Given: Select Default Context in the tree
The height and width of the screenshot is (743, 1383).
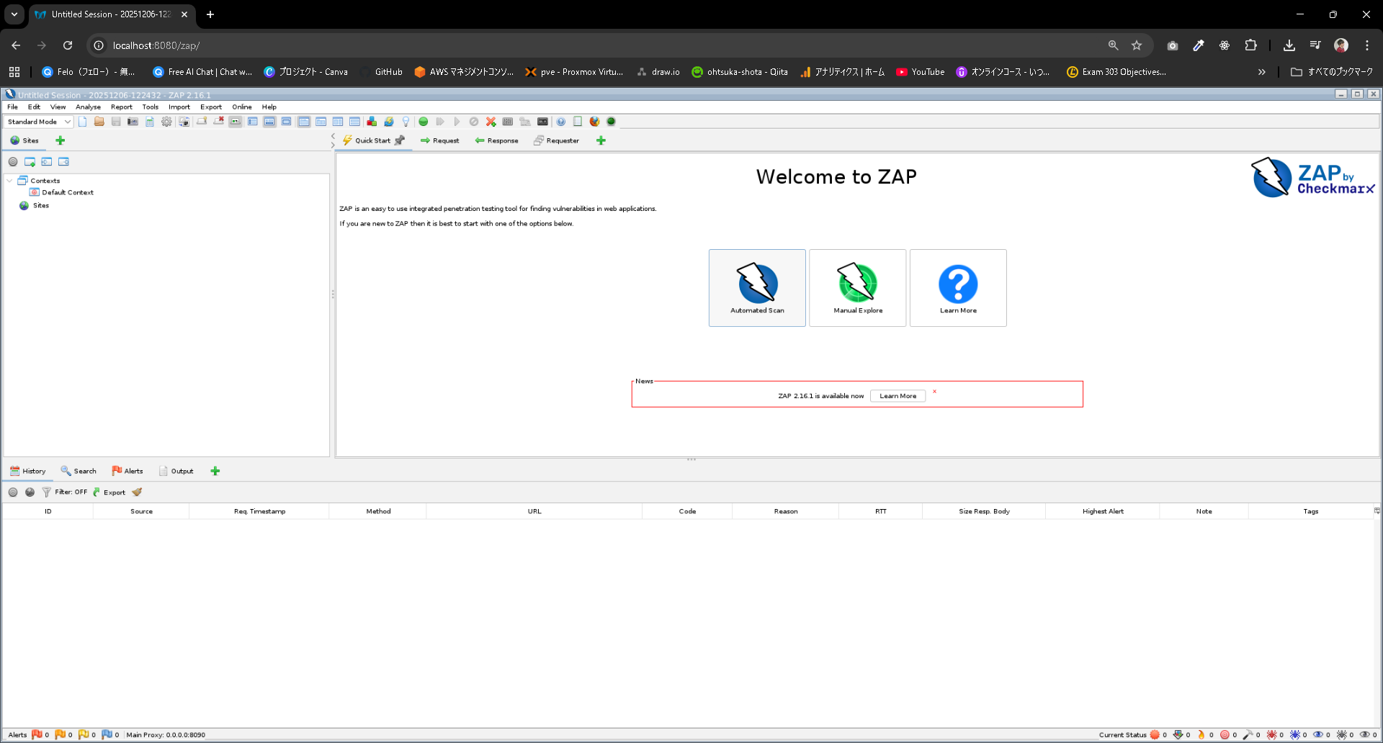Looking at the screenshot, I should point(61,193).
